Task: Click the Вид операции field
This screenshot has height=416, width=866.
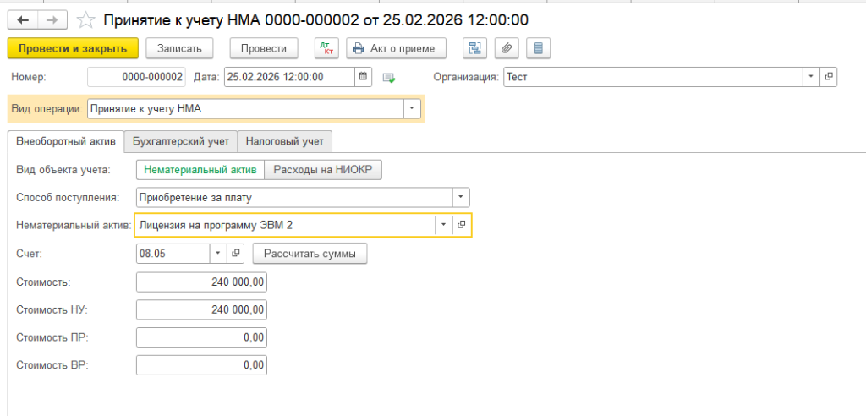Action: coord(246,109)
